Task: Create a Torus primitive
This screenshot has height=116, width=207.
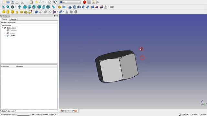Action: click(21, 12)
